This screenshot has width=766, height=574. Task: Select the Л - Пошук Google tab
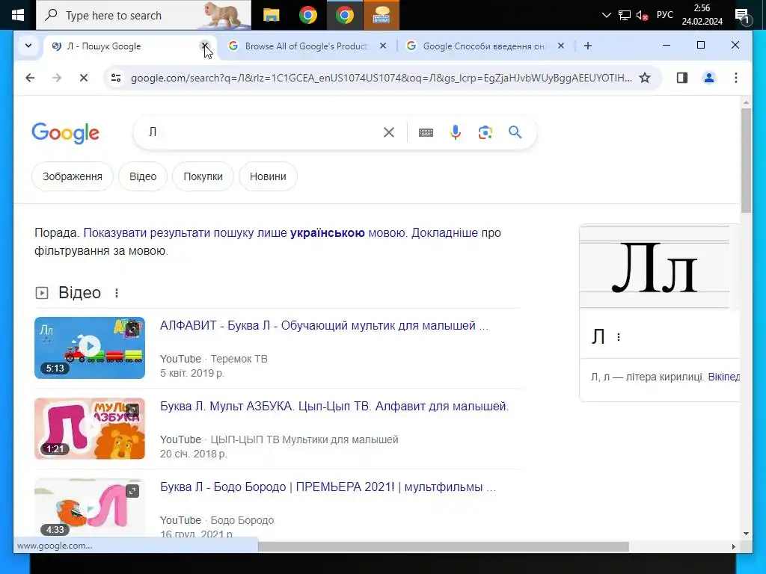coord(122,46)
